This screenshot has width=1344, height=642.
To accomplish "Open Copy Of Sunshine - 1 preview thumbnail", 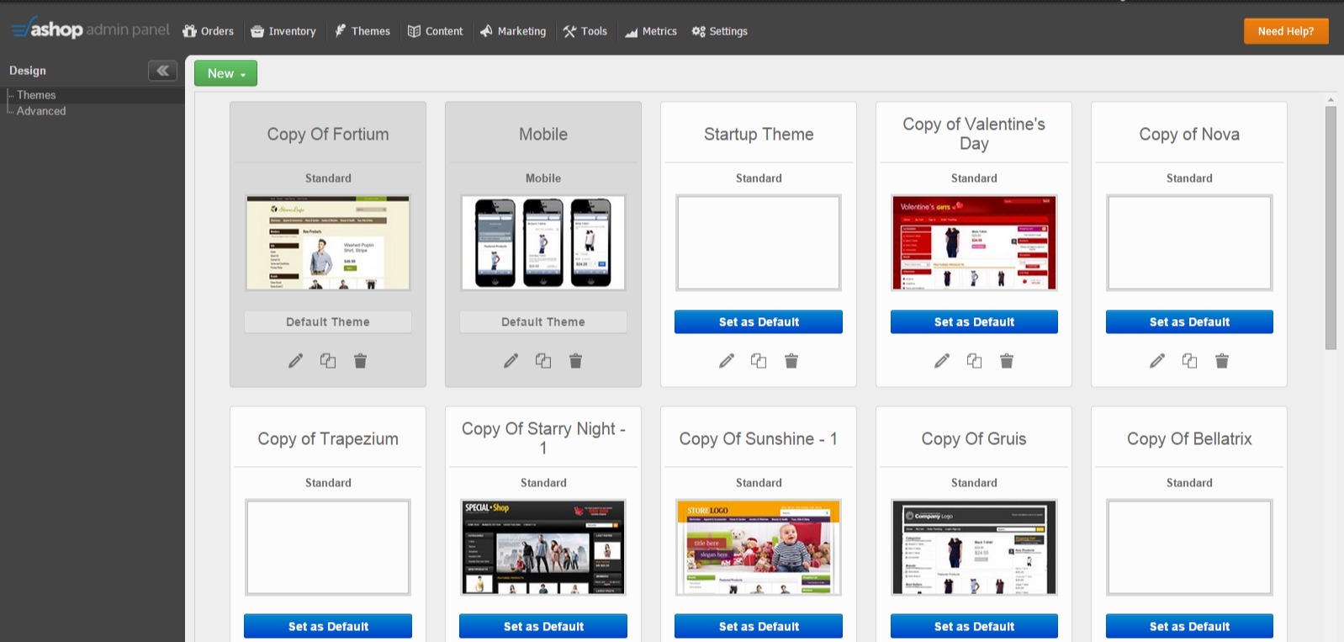I will 759,548.
